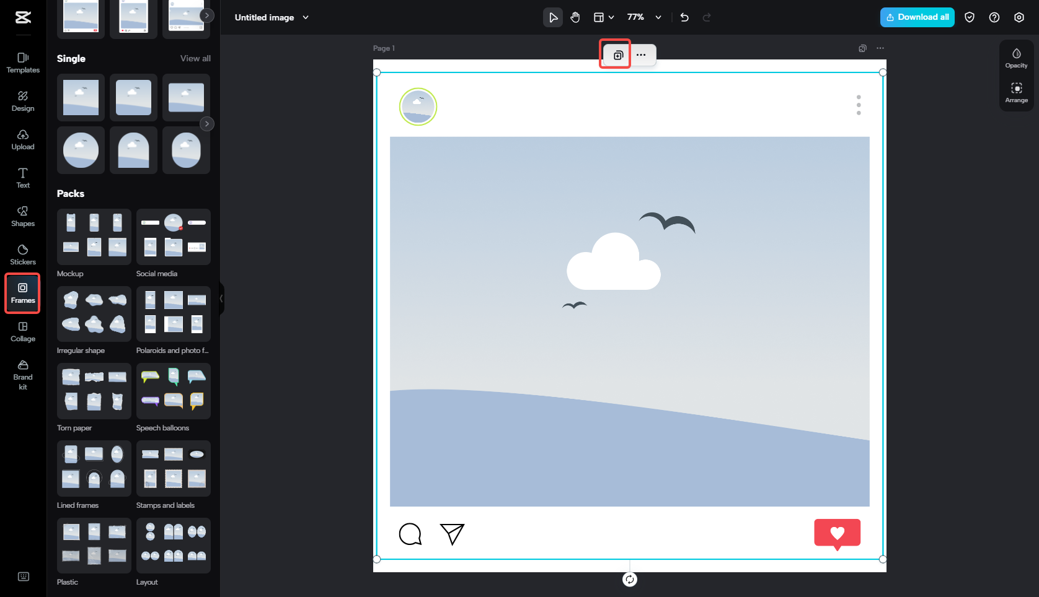The width and height of the screenshot is (1039, 597).
Task: Open the Shapes panel
Action: coord(23,216)
